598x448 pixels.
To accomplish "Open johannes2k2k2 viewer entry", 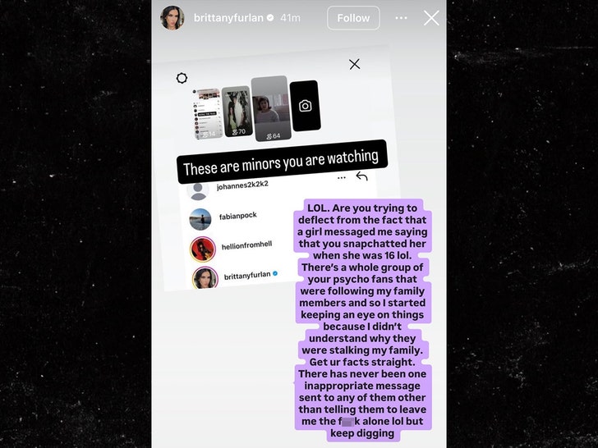I will click(x=242, y=185).
